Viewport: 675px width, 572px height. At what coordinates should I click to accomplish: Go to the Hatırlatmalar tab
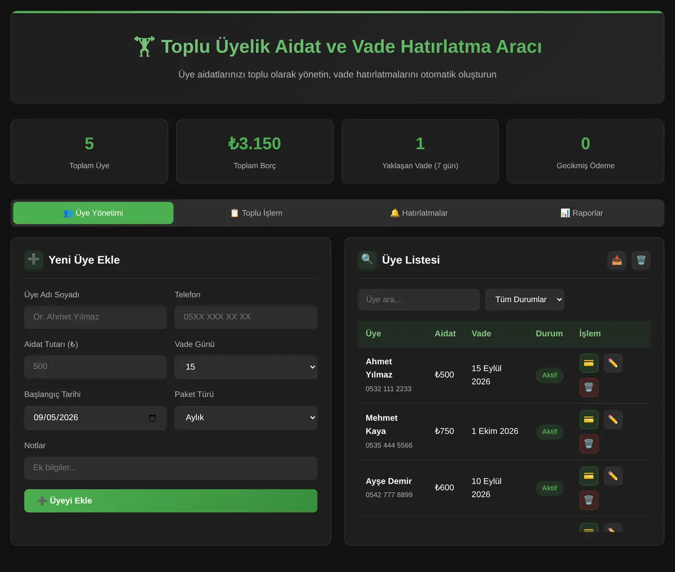pyautogui.click(x=419, y=213)
